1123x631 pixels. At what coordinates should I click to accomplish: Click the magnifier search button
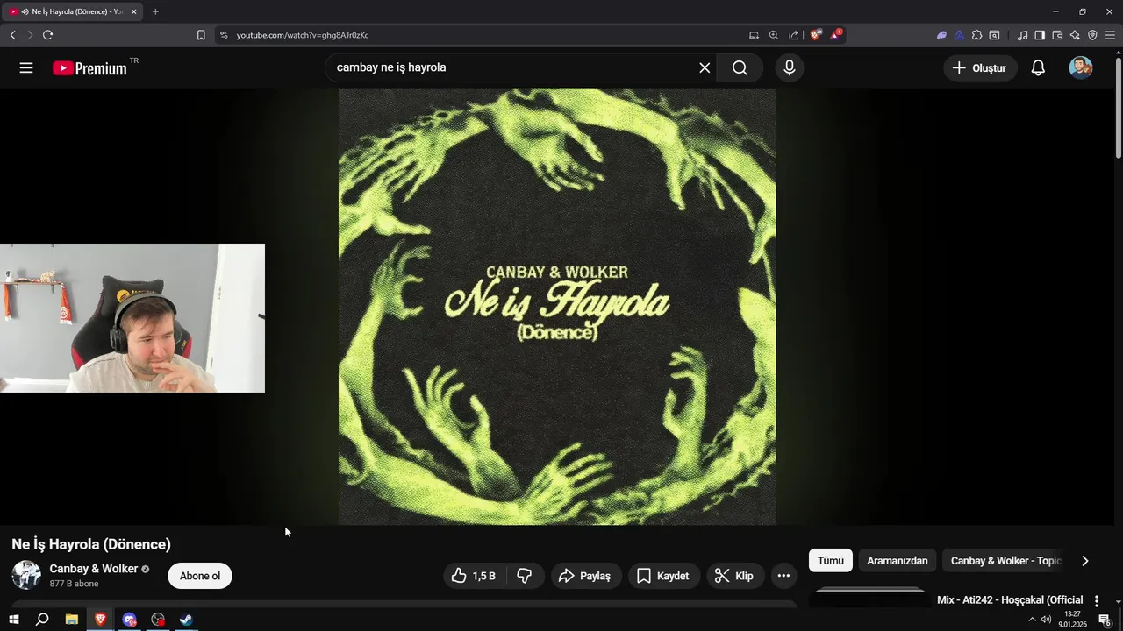pyautogui.click(x=740, y=67)
